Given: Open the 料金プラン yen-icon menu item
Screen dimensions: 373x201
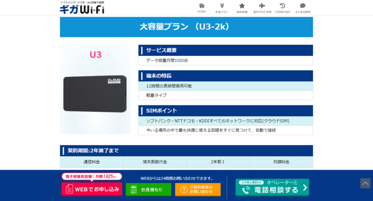Looking at the screenshot, I should point(222,8).
